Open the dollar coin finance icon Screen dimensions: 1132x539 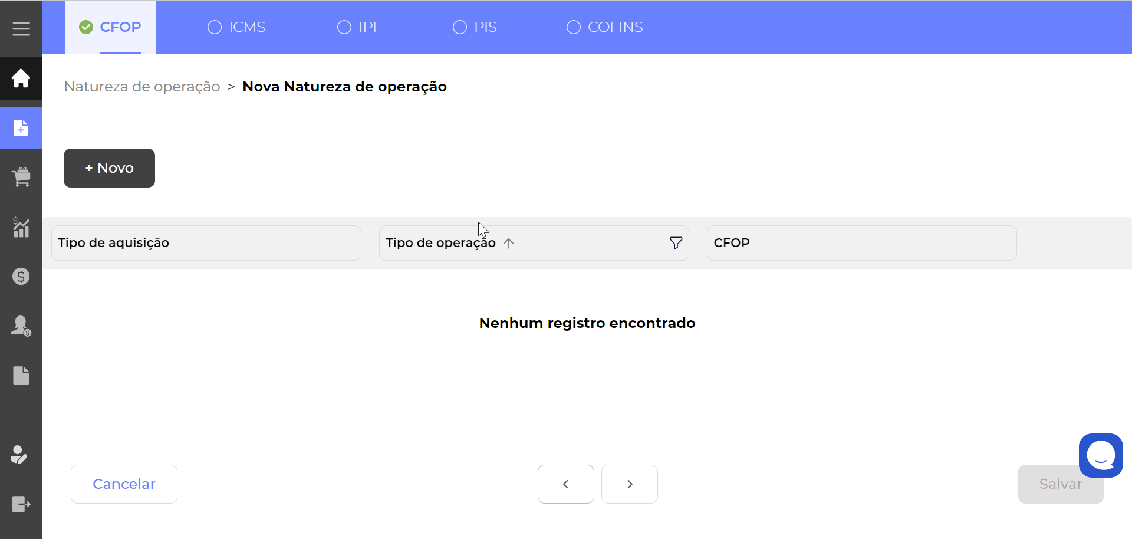[x=21, y=277]
